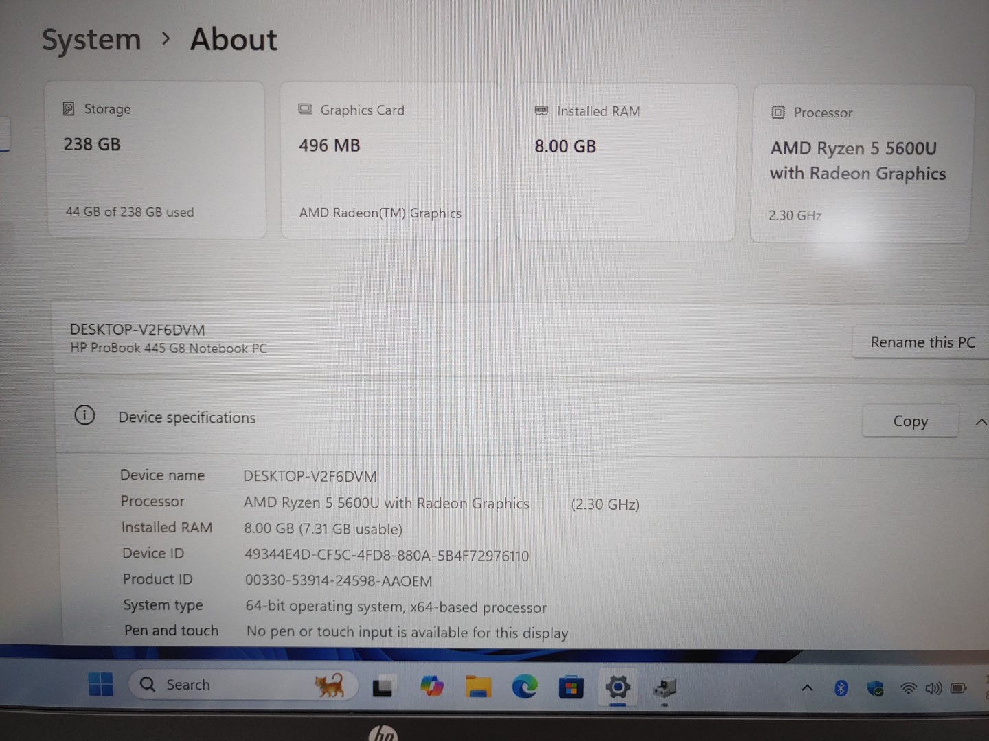
Task: Click the Rename this PC button
Action: pos(922,342)
